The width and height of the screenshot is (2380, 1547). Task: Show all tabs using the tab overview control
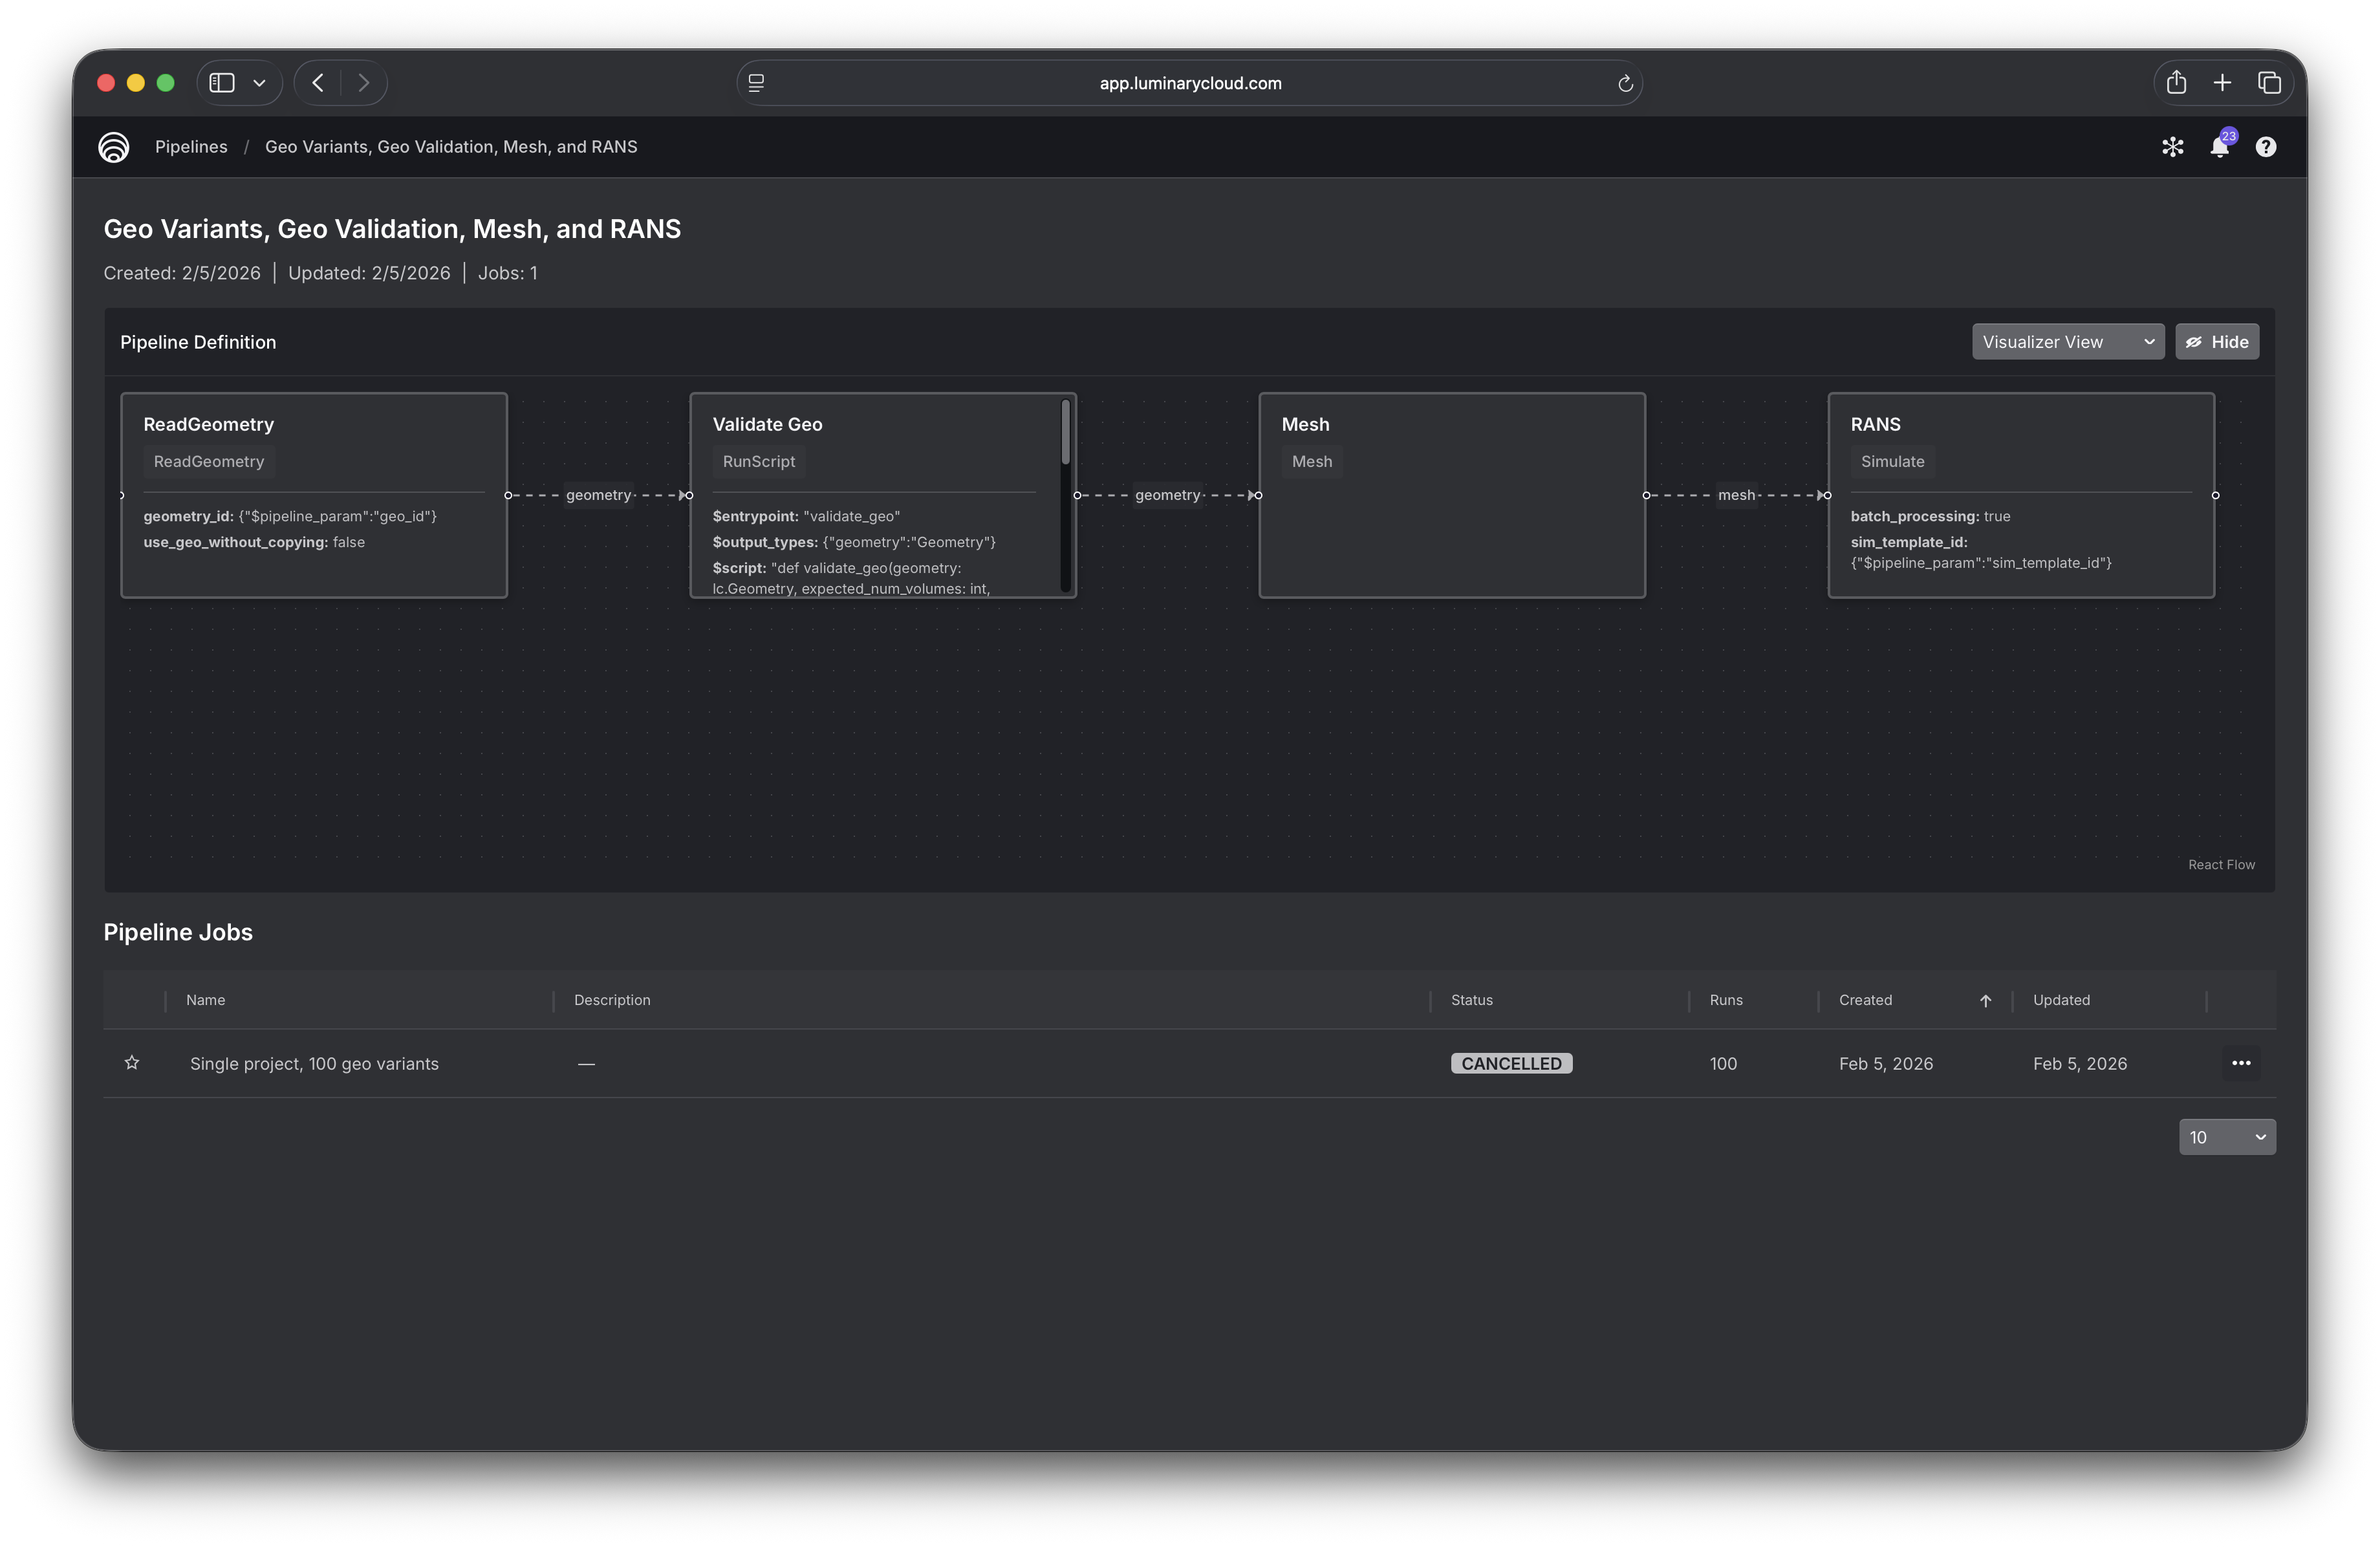pyautogui.click(x=2269, y=82)
